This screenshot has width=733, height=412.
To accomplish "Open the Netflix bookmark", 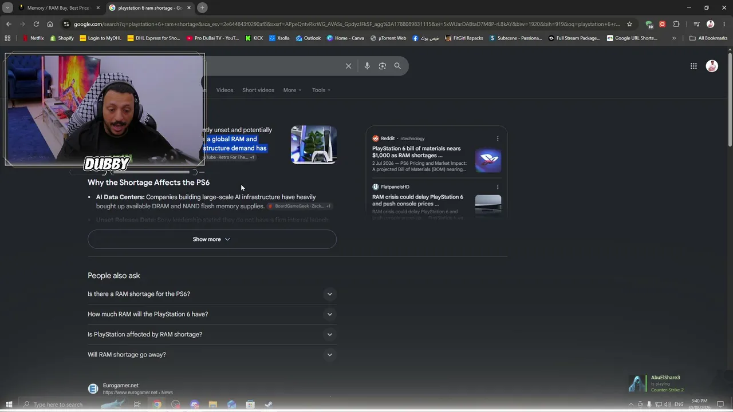I will click(x=33, y=38).
